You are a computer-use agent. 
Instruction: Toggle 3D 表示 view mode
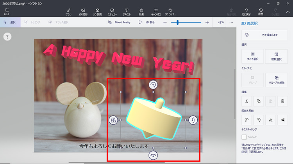click(x=146, y=23)
